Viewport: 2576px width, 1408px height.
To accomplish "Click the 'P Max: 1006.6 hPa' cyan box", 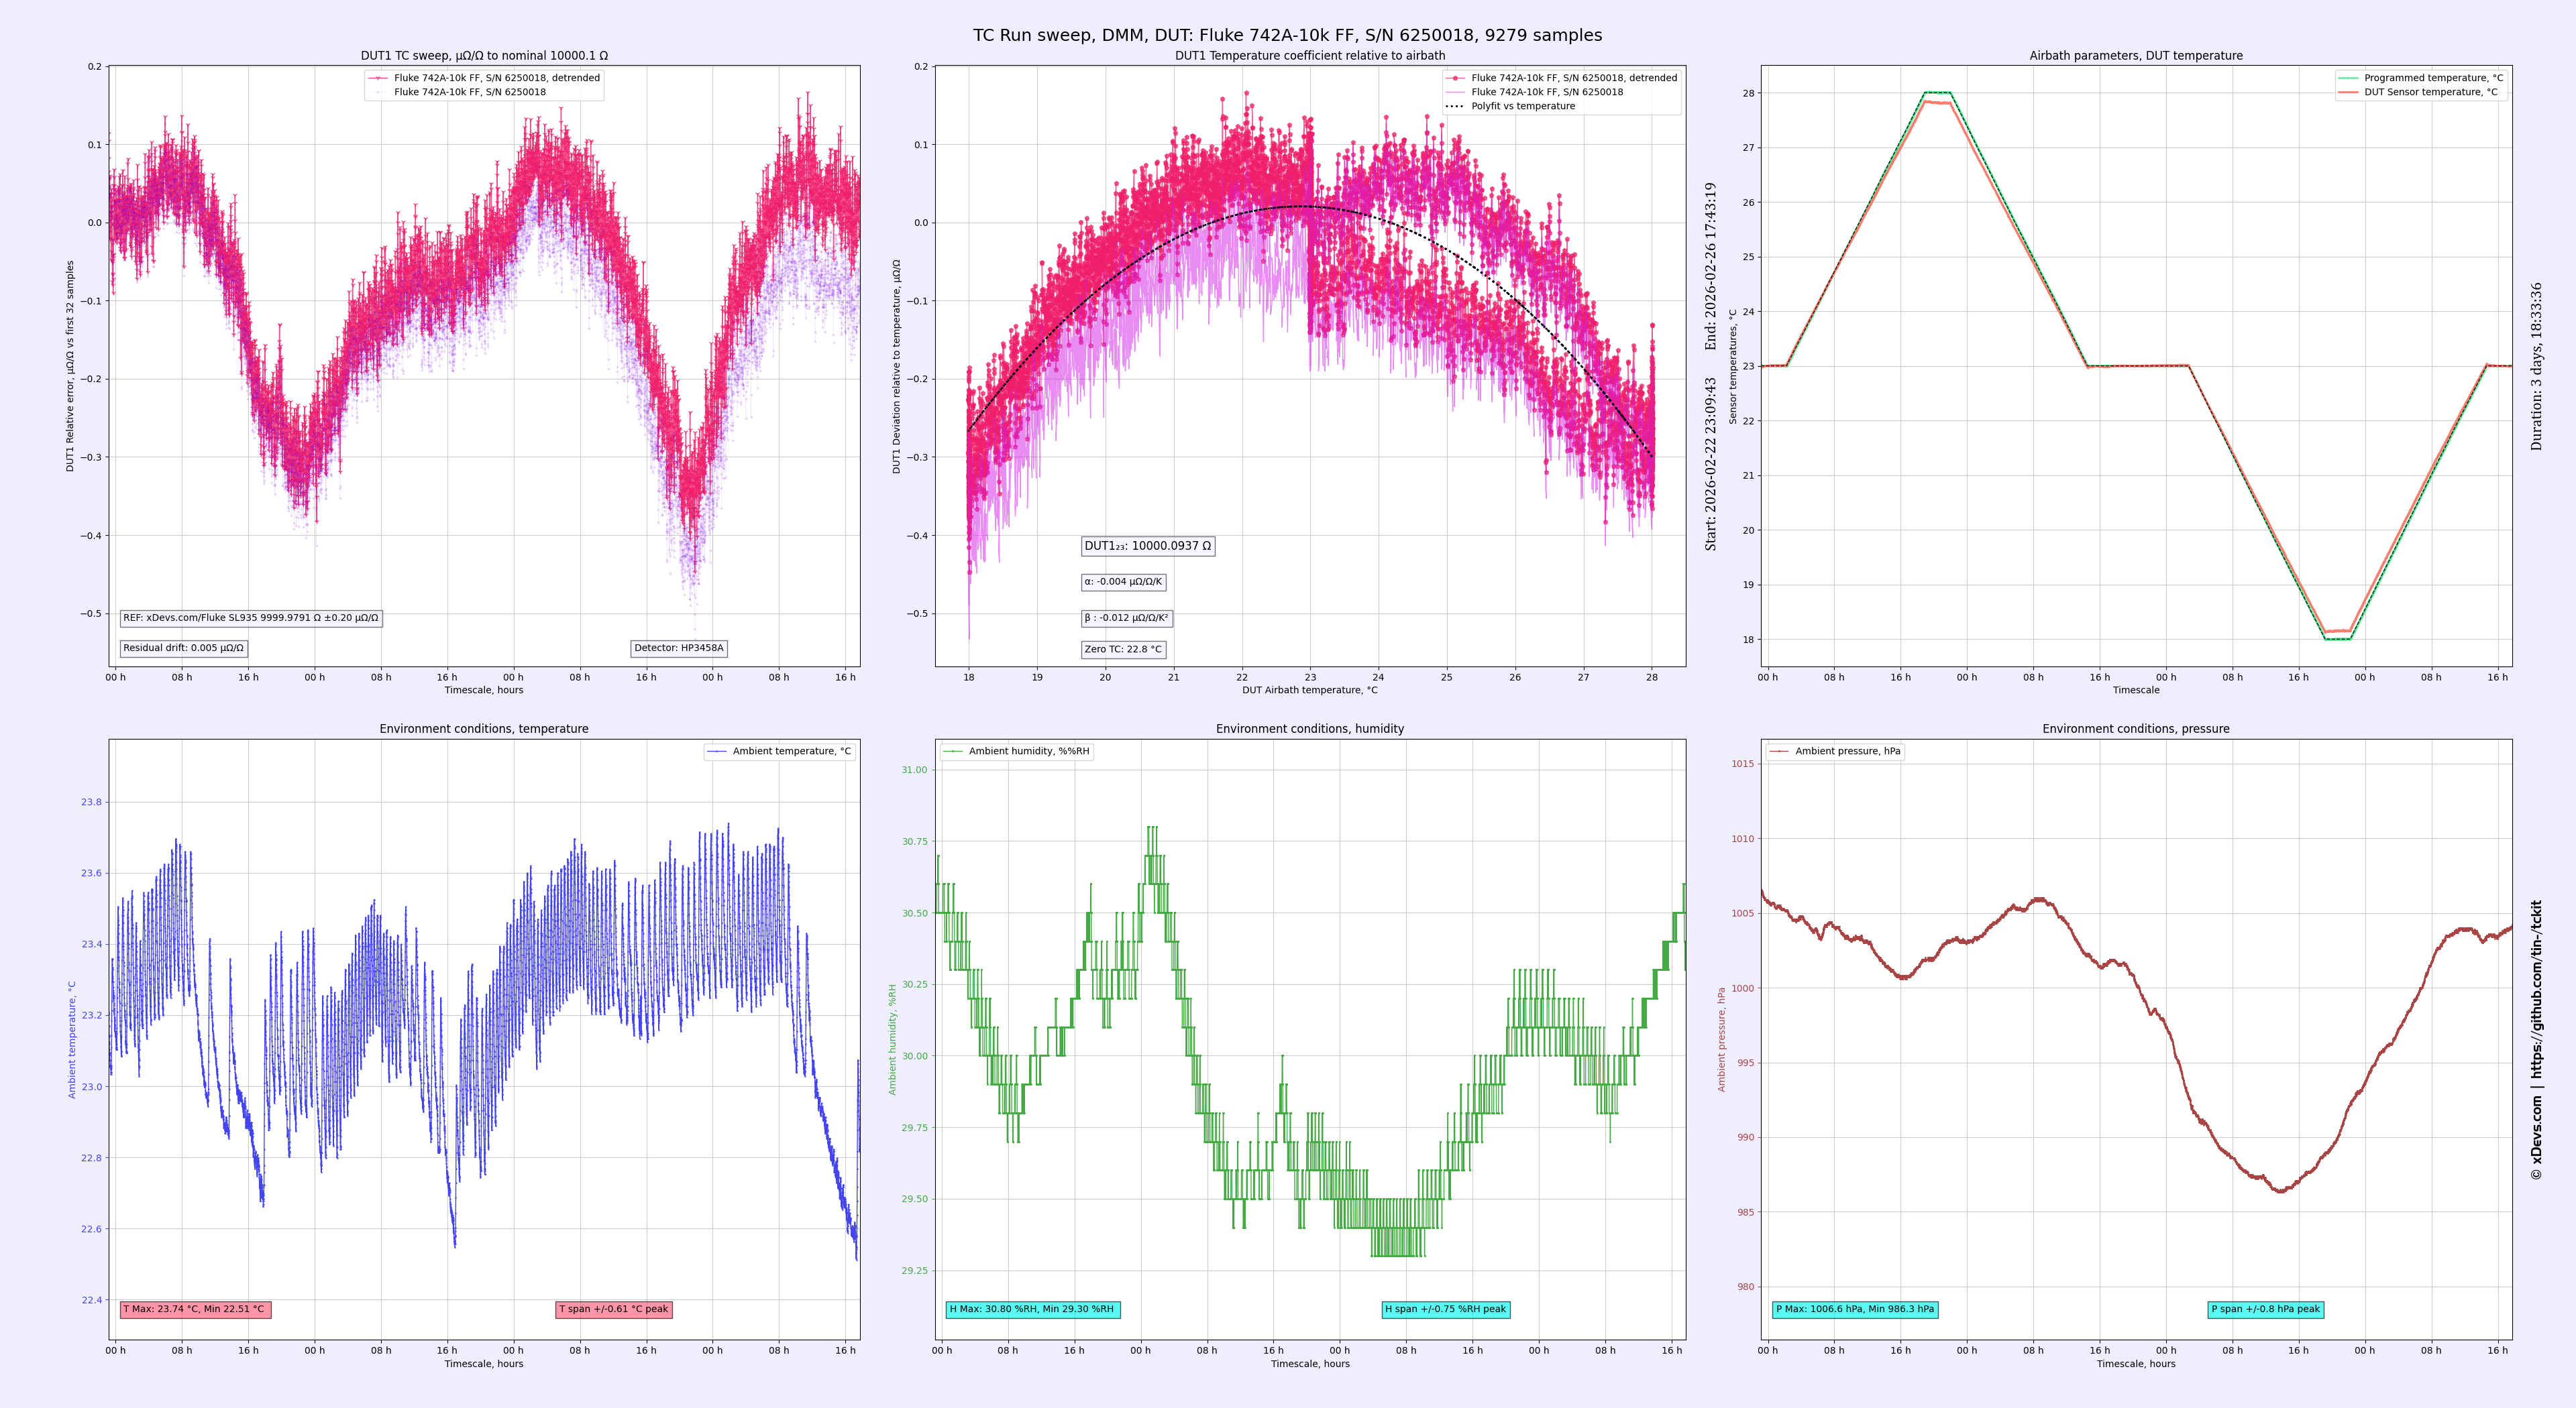I will [x=1855, y=1309].
